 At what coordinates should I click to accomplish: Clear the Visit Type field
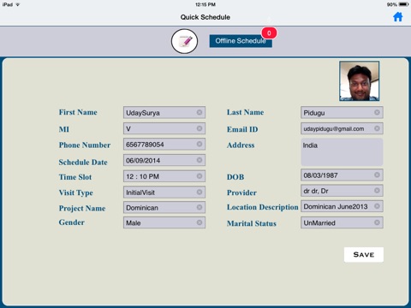(x=200, y=192)
